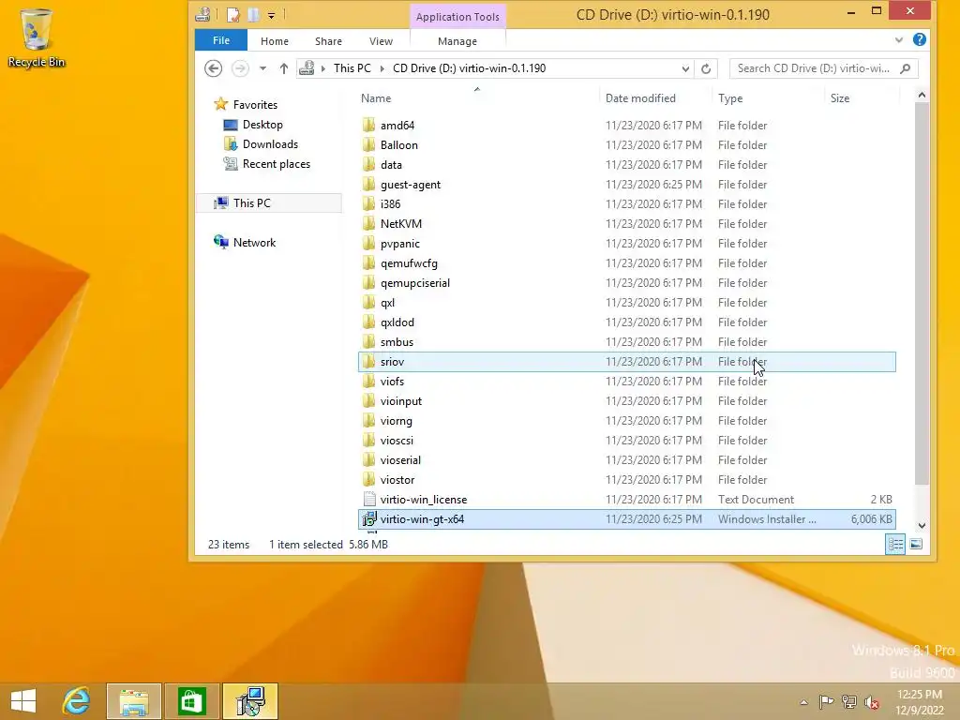This screenshot has height=720, width=960.
Task: Click the Forward navigation arrow
Action: click(x=240, y=67)
